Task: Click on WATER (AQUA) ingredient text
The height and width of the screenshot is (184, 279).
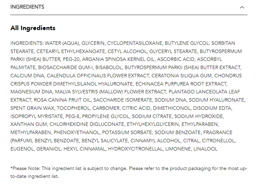Action: (62, 43)
